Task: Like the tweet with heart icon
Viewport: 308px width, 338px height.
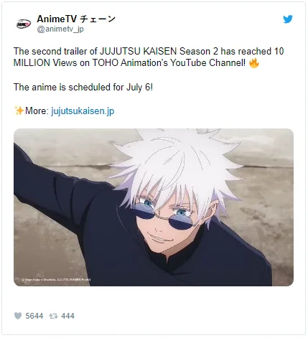Action: point(18,316)
